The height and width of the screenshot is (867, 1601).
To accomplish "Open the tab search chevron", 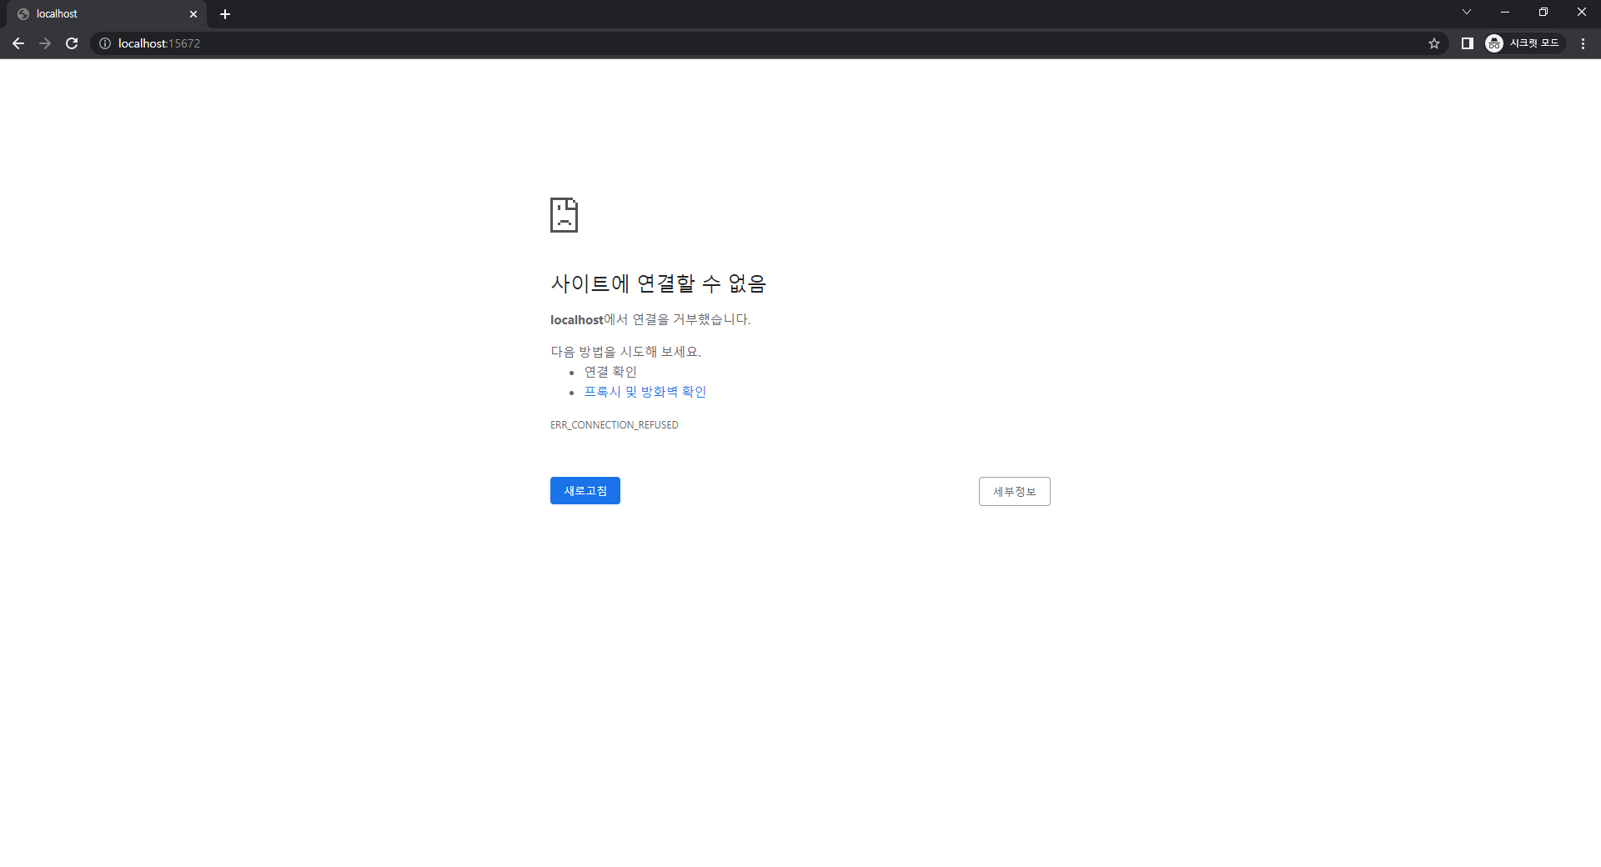I will (x=1466, y=12).
